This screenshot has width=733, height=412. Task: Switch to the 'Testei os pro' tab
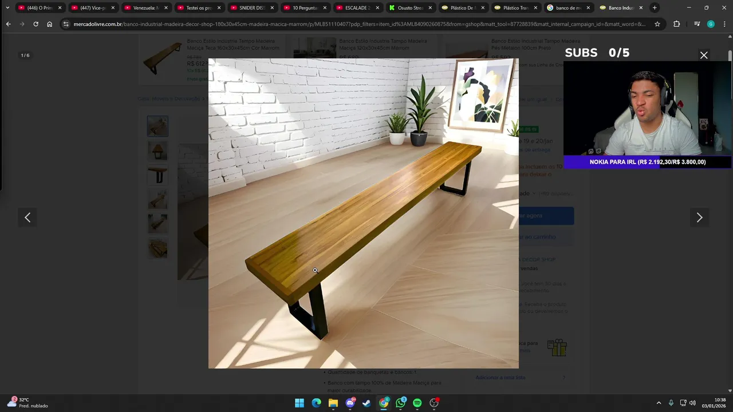[199, 8]
